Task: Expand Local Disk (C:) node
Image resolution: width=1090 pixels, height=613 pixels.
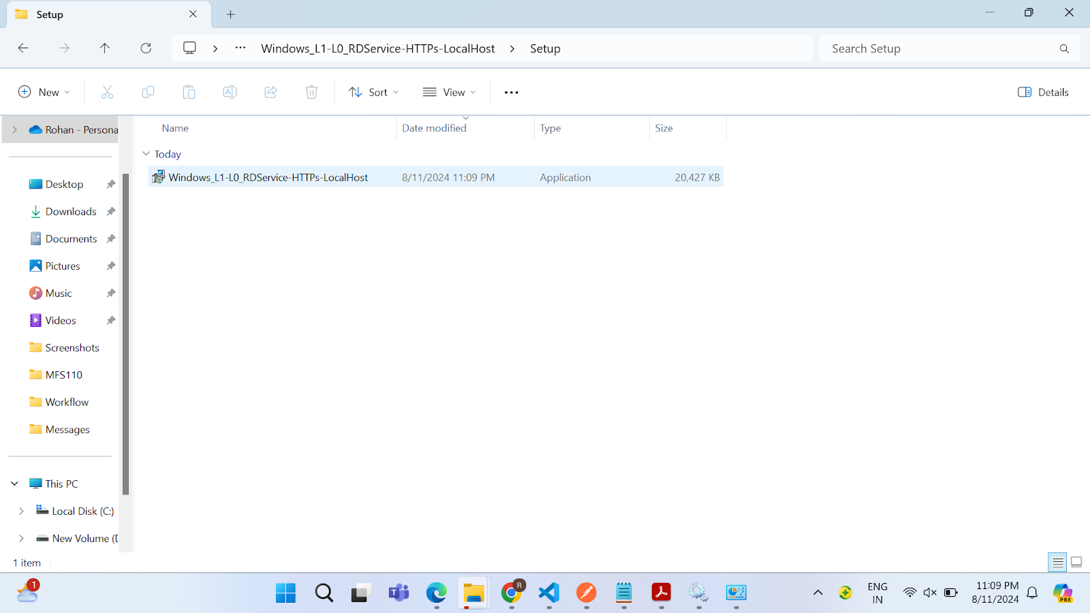Action: pos(21,511)
